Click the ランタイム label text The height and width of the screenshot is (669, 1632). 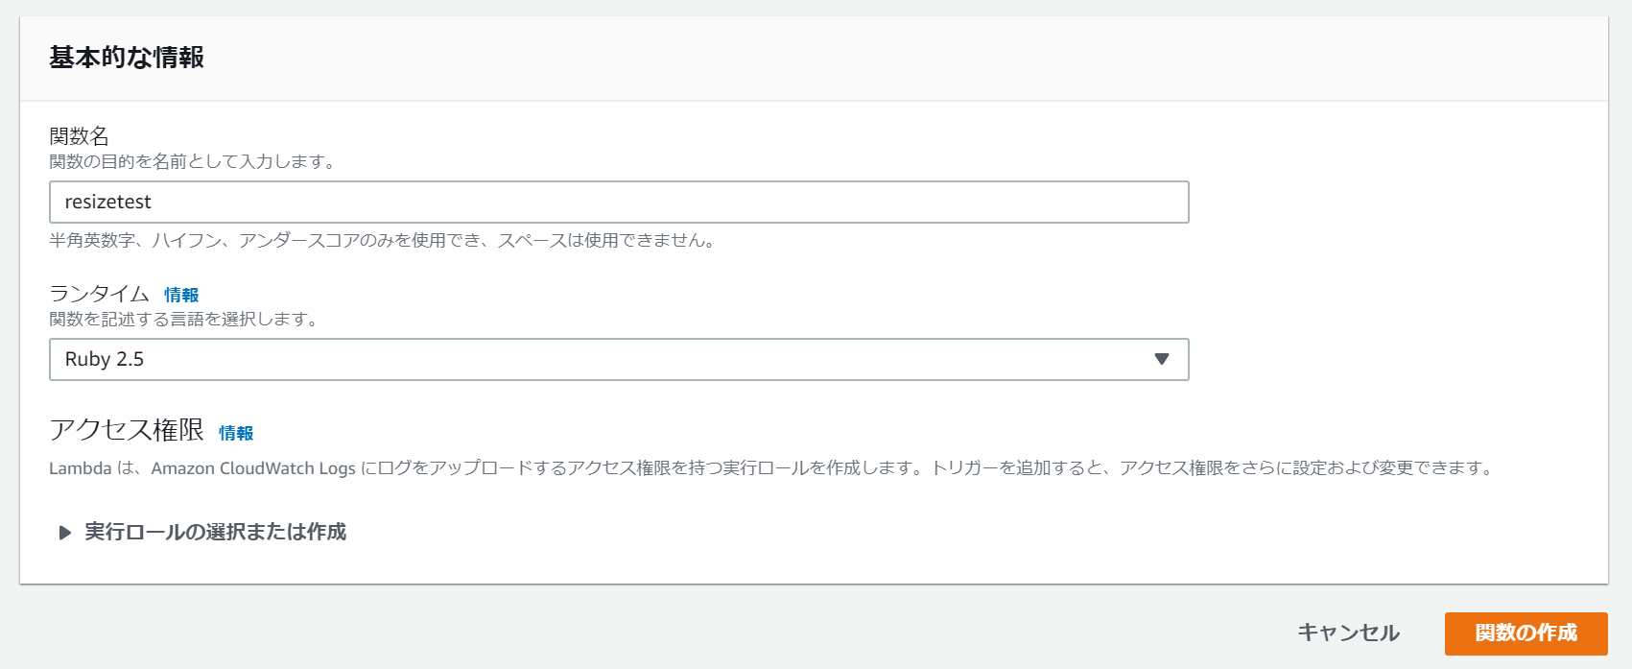pos(100,294)
